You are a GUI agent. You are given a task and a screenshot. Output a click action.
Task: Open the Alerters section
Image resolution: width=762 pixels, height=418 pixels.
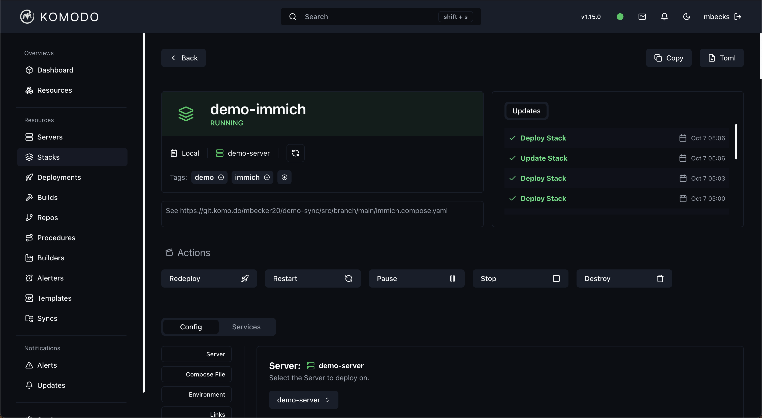point(50,278)
